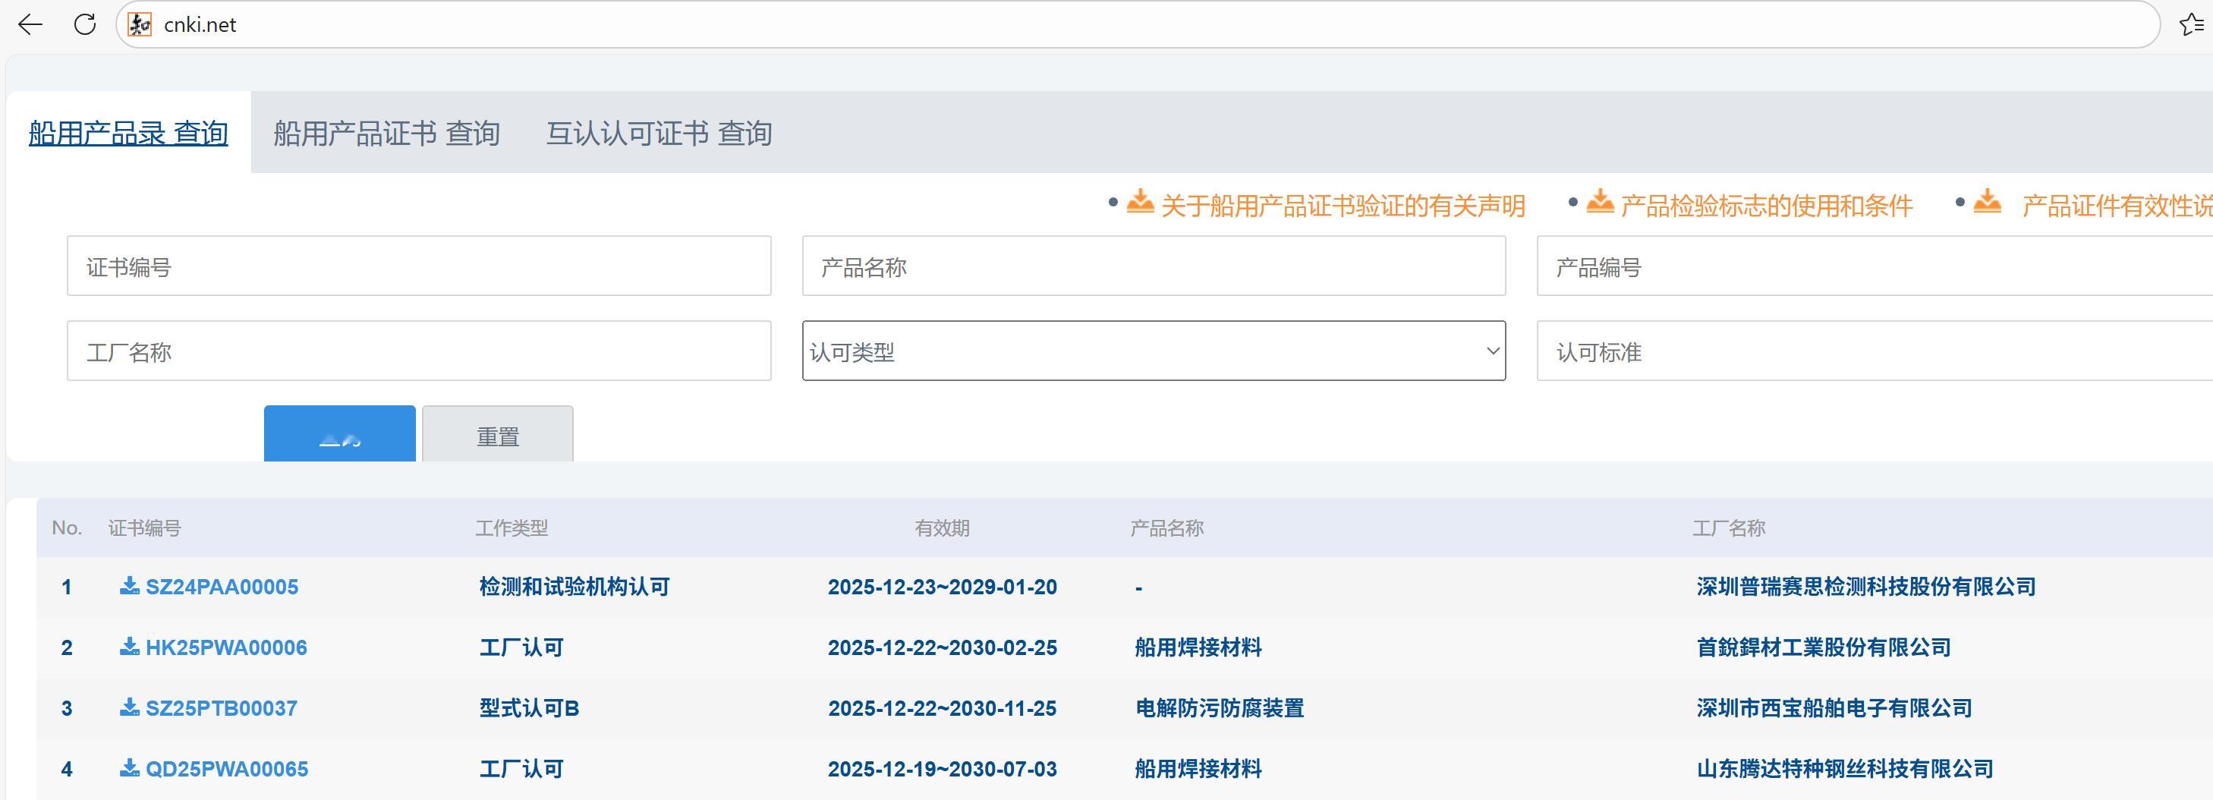Click the 工作类型 column header
The height and width of the screenshot is (800, 2213).
tap(512, 528)
